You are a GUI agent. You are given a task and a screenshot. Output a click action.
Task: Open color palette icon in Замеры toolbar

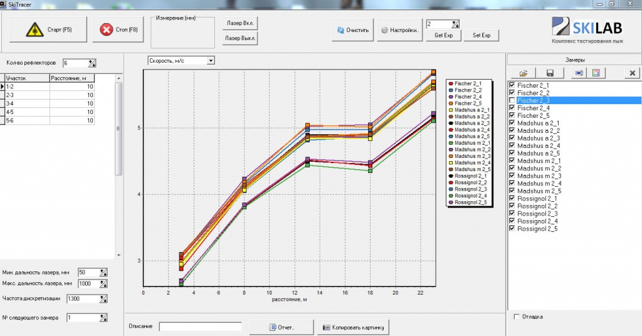pos(596,73)
